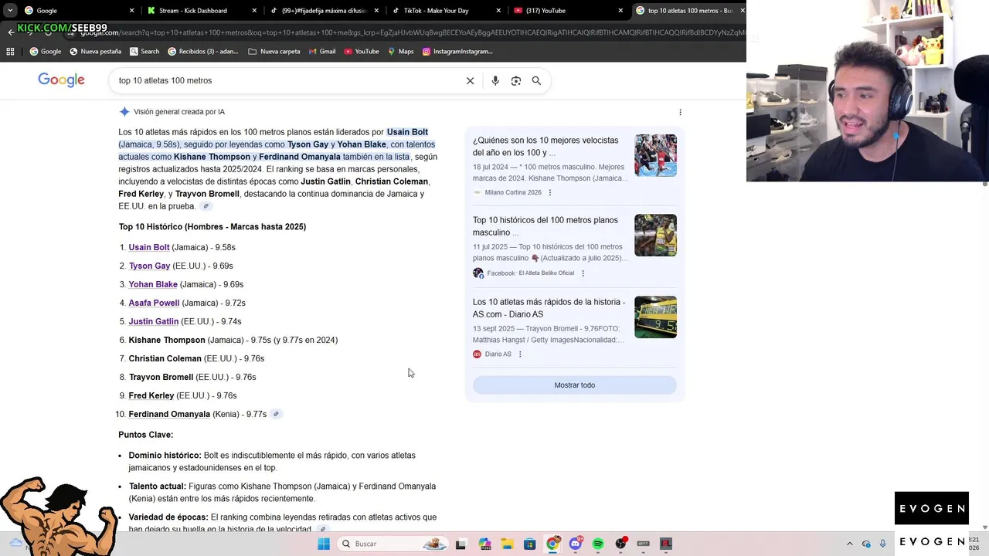Open the Nueva carpeta bookmark folder
989x556 pixels.
274,52
